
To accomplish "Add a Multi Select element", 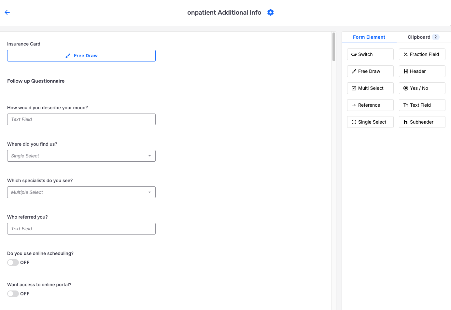I will tap(370, 88).
